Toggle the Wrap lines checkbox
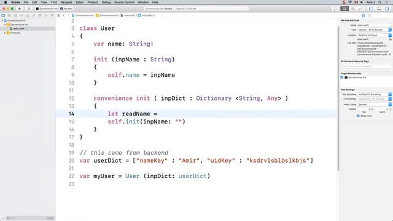This screenshot has width=393, height=221. tap(358, 116)
